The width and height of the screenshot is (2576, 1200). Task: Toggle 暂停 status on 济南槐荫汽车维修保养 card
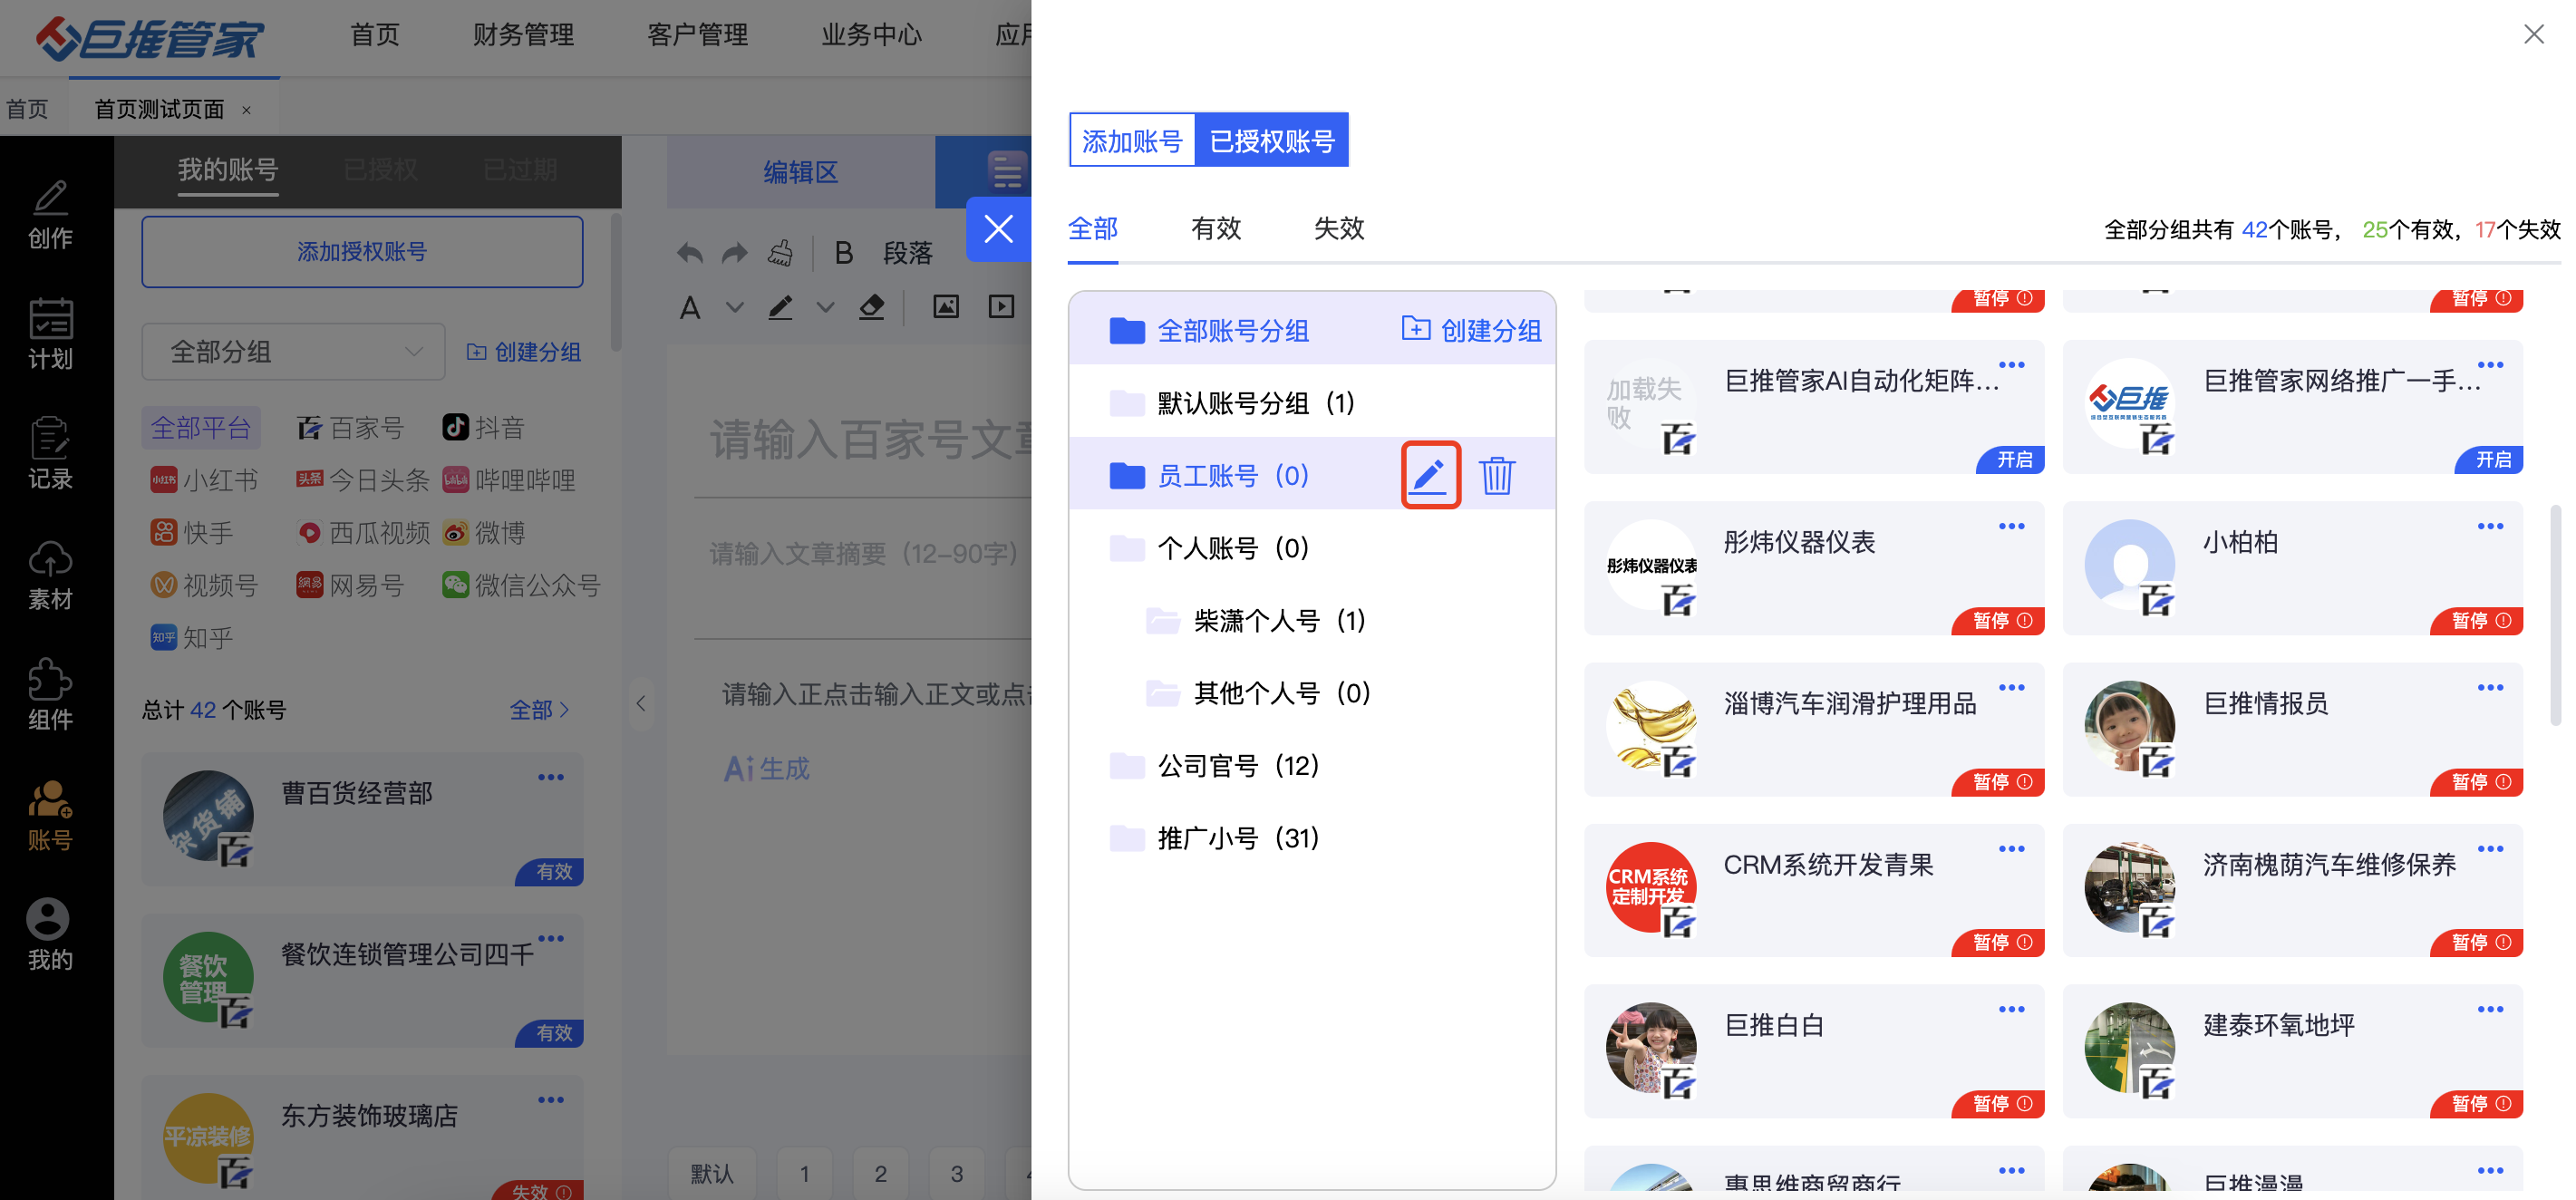(2478, 943)
